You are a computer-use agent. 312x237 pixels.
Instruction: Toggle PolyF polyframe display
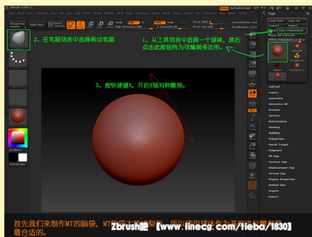tap(252, 165)
